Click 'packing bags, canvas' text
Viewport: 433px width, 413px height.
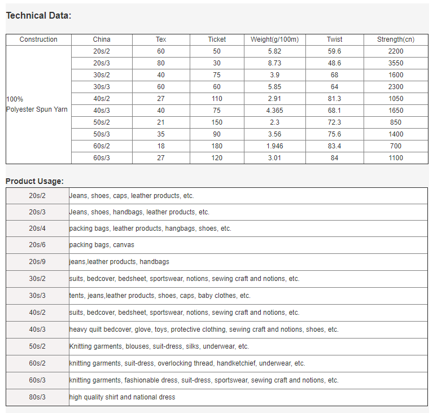102,245
